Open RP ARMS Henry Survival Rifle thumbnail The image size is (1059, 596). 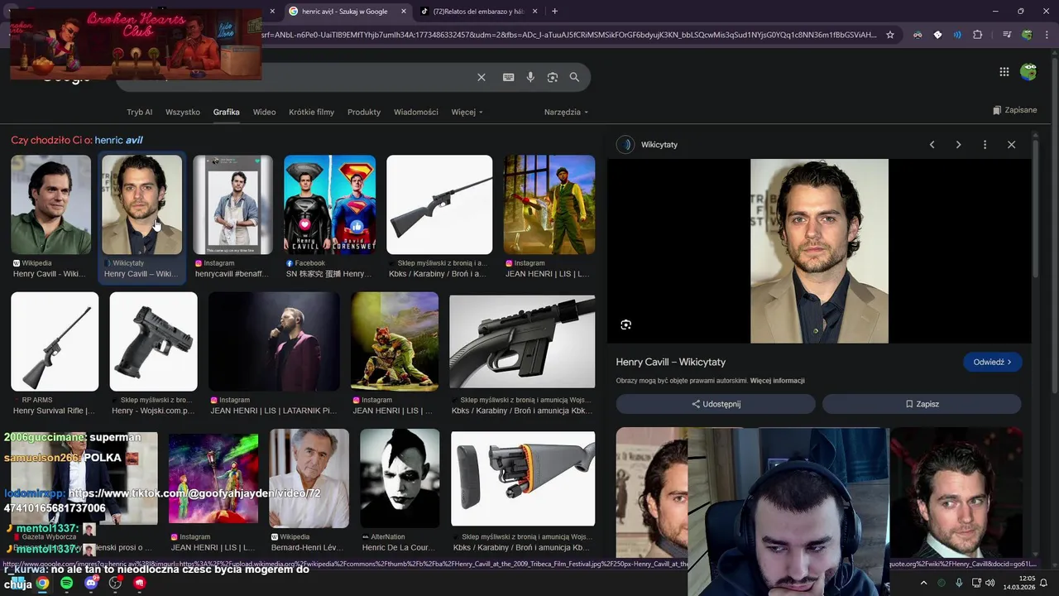click(x=55, y=341)
